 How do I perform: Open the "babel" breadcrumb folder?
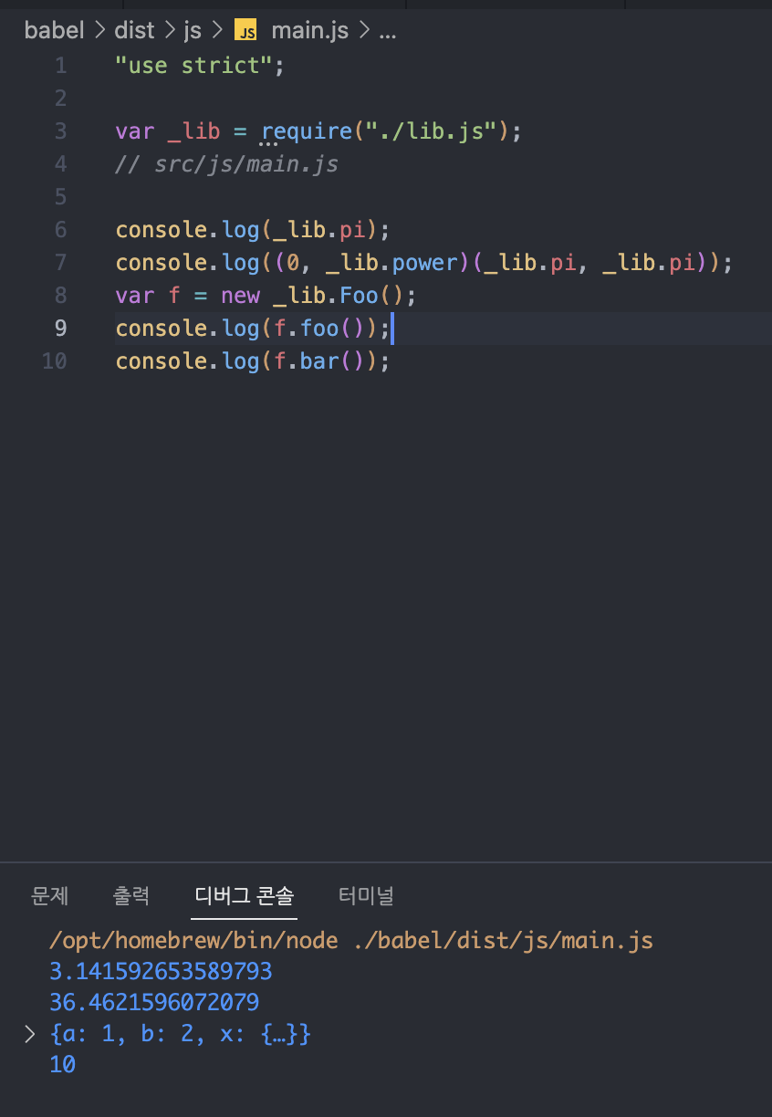coord(54,30)
